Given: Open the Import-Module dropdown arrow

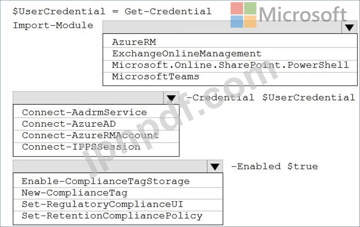Looking at the screenshot, I should tap(349, 27).
